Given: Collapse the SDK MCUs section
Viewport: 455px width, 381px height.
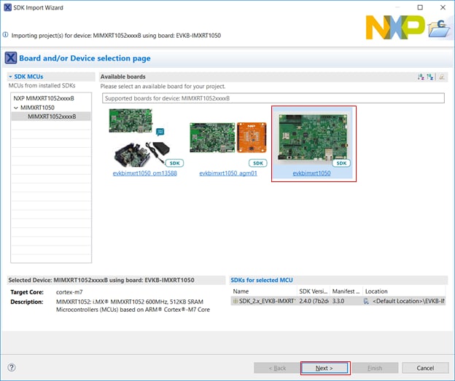Looking at the screenshot, I should point(11,76).
